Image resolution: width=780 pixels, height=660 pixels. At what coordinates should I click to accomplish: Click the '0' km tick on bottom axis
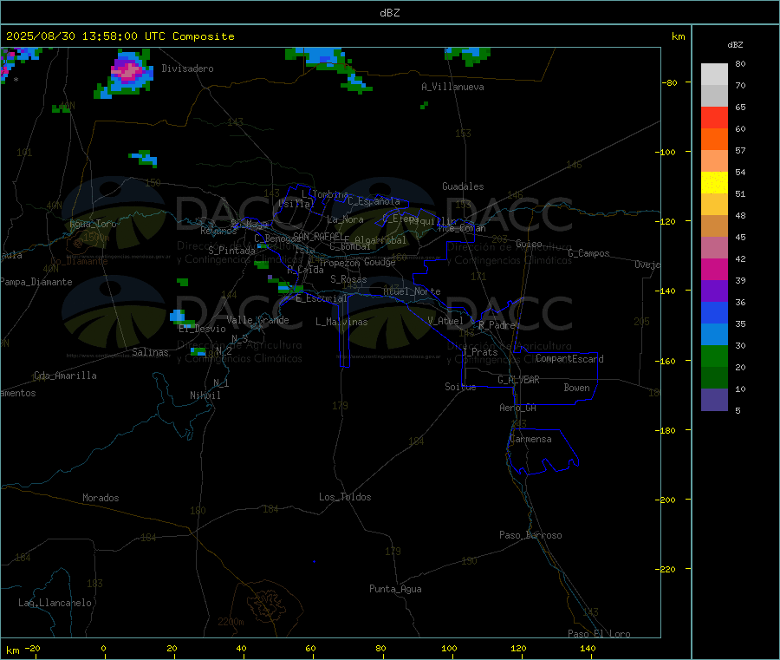tap(103, 649)
